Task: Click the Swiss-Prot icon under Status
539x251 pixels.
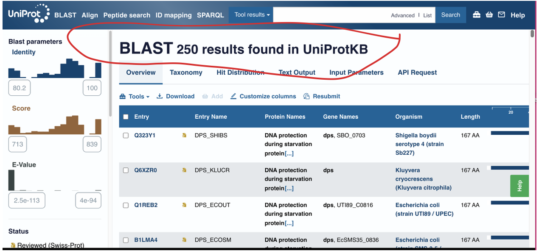Action: [x=13, y=245]
